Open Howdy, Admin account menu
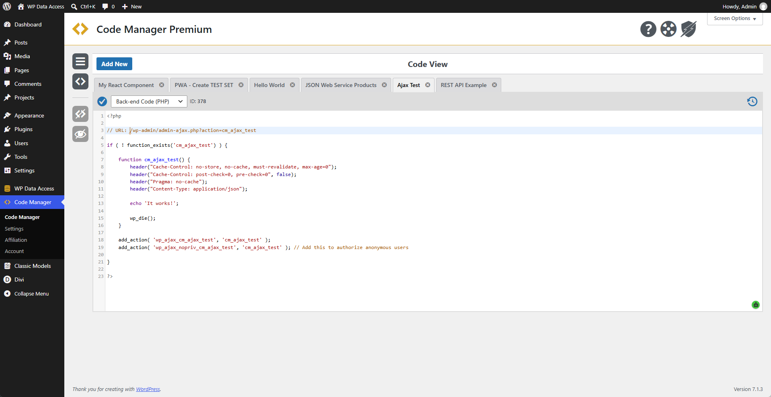The image size is (771, 397). click(744, 6)
